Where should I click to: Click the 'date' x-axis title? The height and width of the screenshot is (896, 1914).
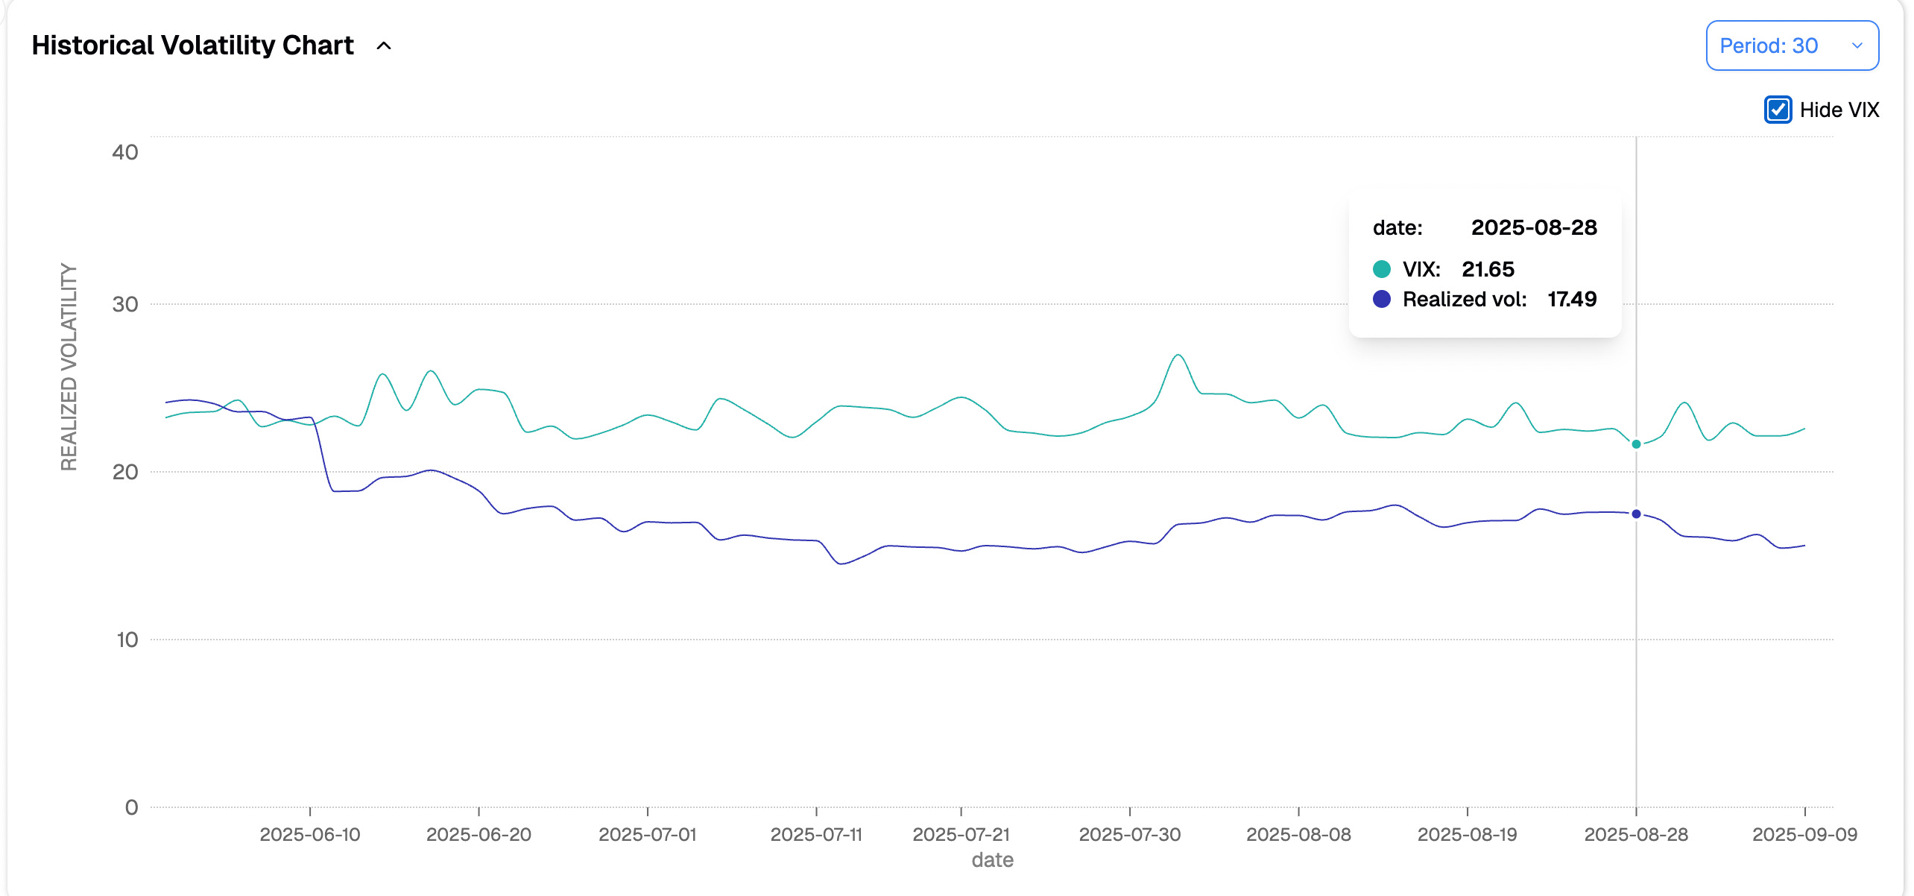point(992,860)
